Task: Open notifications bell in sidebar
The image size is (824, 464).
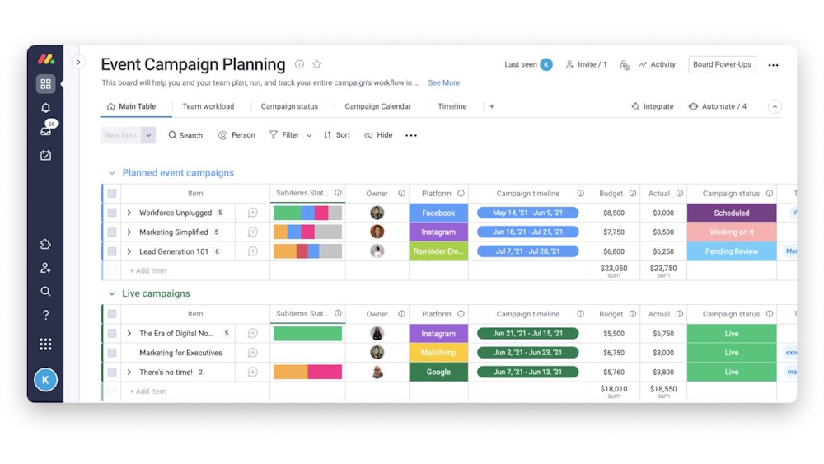Action: click(x=45, y=108)
